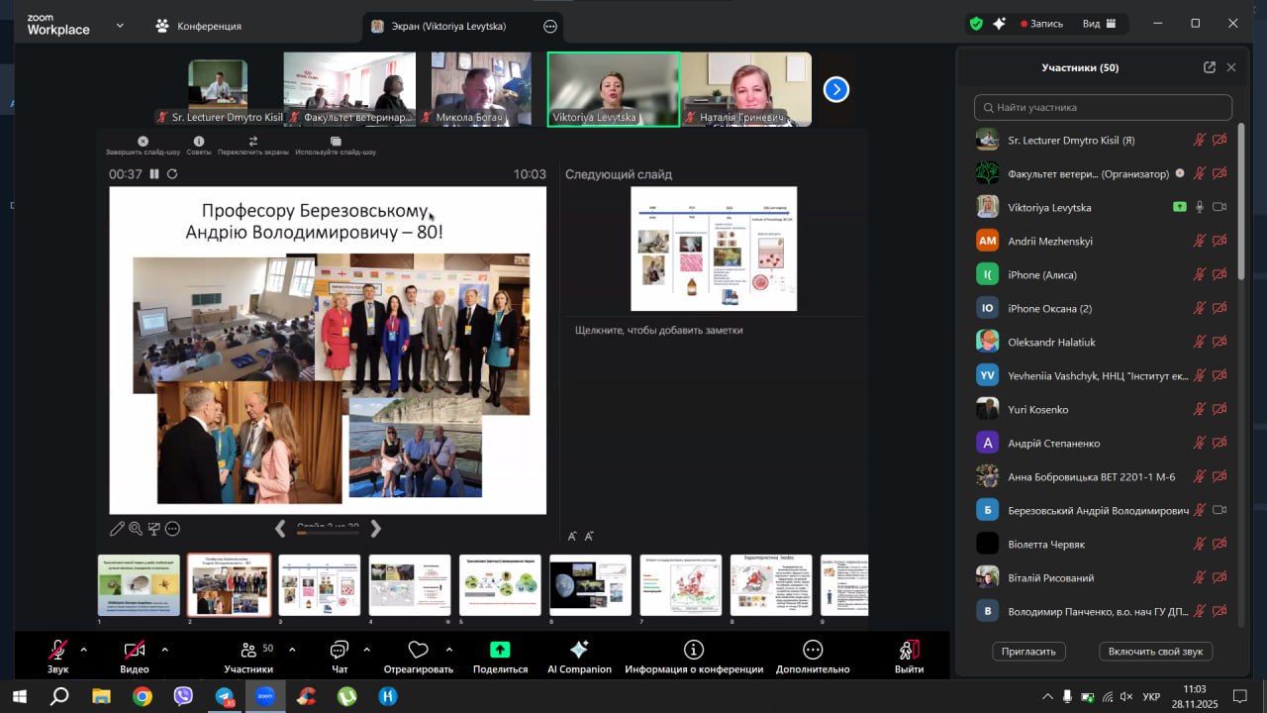Viewport: 1267px width, 713px height.
Task: Expand audio options arrow next to Audio
Action: [x=83, y=650]
